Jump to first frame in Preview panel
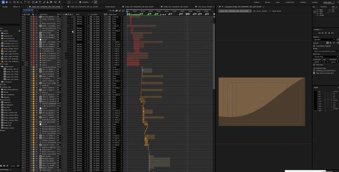This screenshot has width=339, height=172. click(x=320, y=33)
